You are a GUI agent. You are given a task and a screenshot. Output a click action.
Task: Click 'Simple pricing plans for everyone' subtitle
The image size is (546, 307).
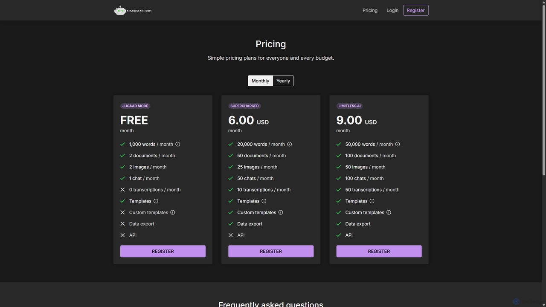click(271, 58)
